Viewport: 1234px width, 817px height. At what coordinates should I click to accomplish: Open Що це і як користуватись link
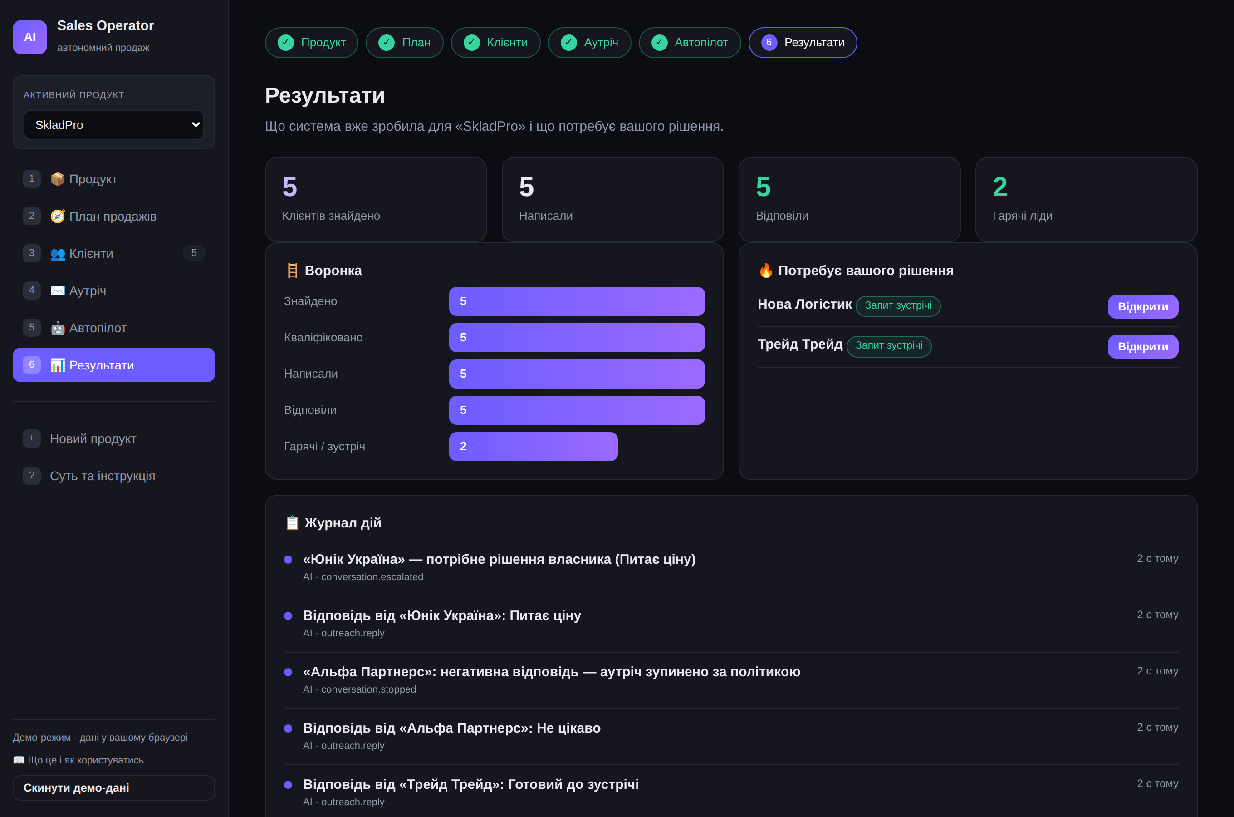point(78,760)
